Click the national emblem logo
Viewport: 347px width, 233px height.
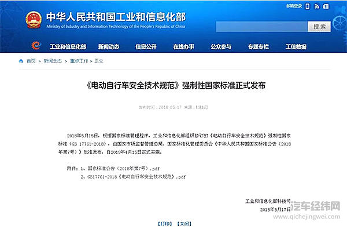pos(34,20)
